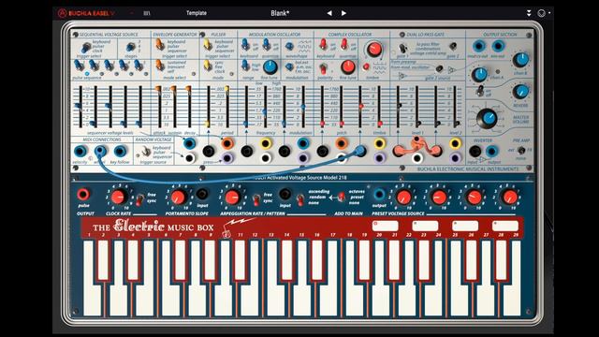Click the modulation oscillator waveshape selector
This screenshot has width=599, height=337.
290,47
